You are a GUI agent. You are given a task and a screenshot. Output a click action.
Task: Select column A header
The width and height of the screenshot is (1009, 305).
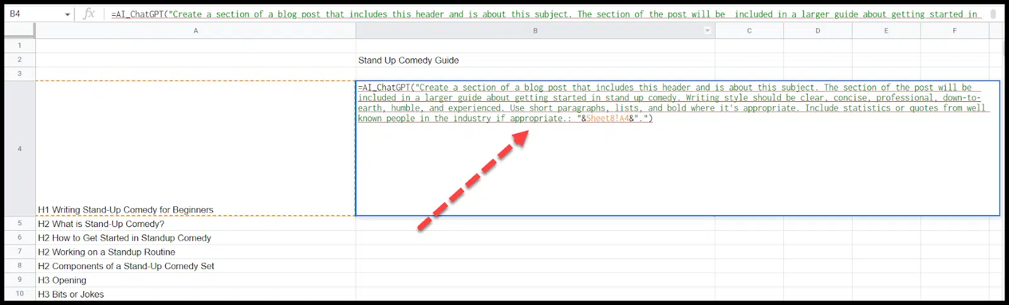pyautogui.click(x=195, y=31)
